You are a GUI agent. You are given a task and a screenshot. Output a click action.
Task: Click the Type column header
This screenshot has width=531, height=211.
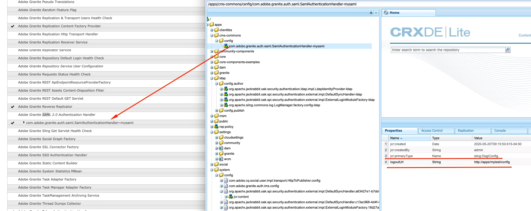(451, 138)
